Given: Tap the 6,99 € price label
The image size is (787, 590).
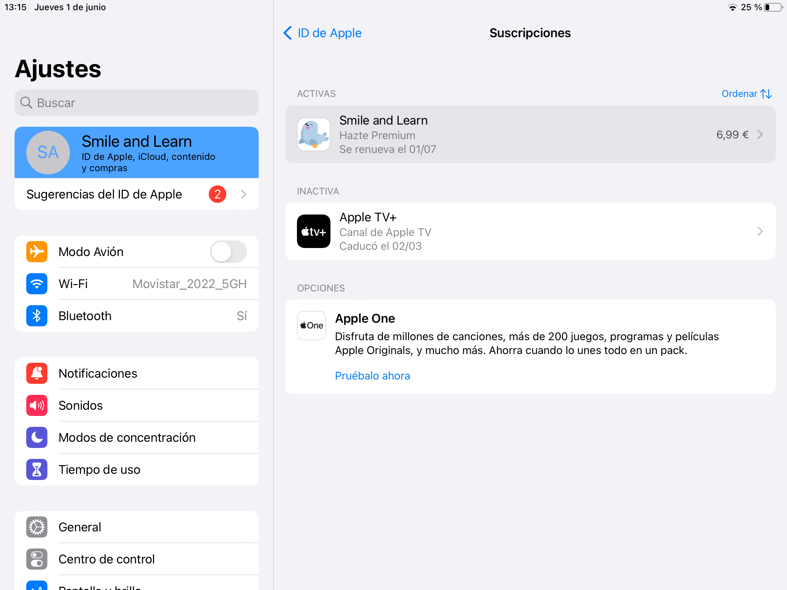Looking at the screenshot, I should click(732, 135).
